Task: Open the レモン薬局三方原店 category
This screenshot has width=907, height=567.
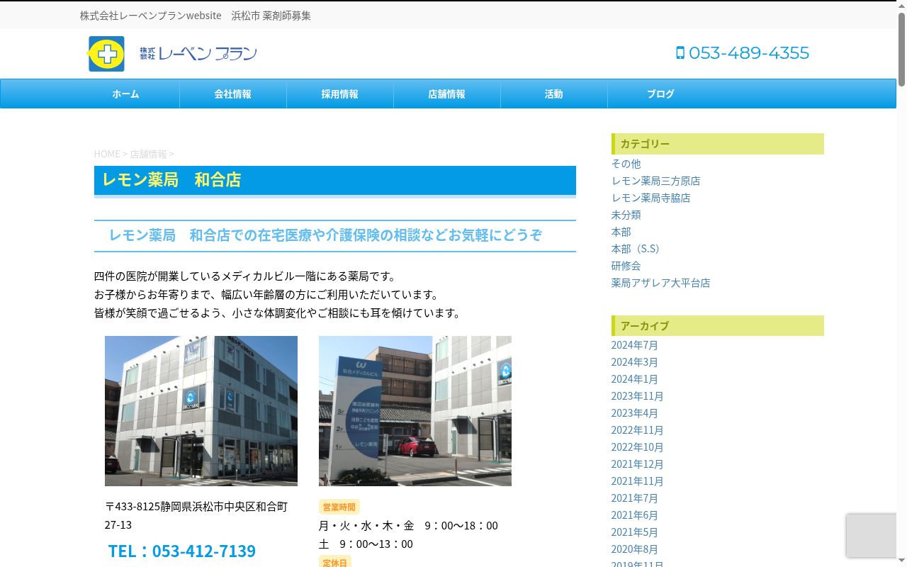Action: click(655, 181)
